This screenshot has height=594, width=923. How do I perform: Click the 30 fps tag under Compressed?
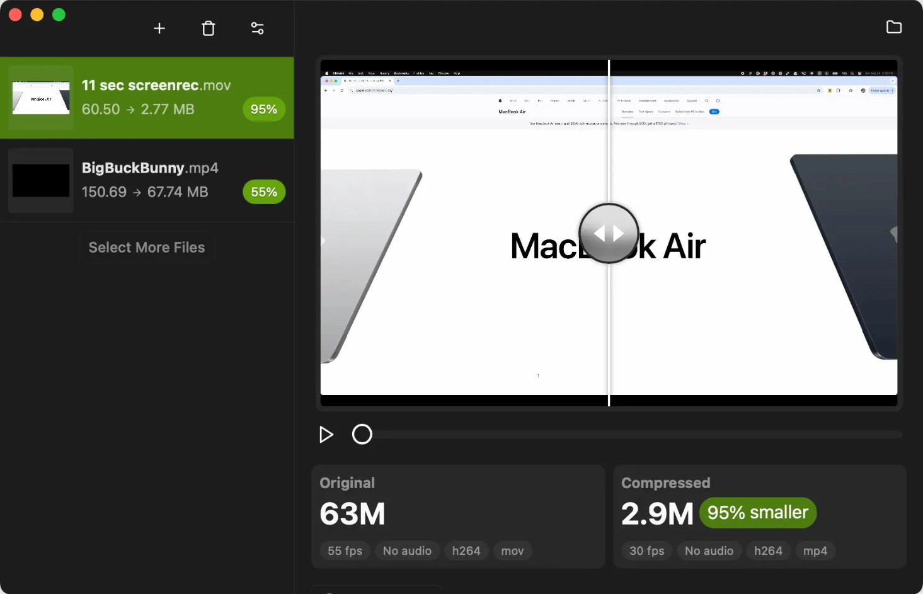point(647,551)
